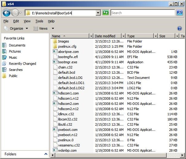Click the green Refresh button
The image size is (186, 159).
[106, 13]
